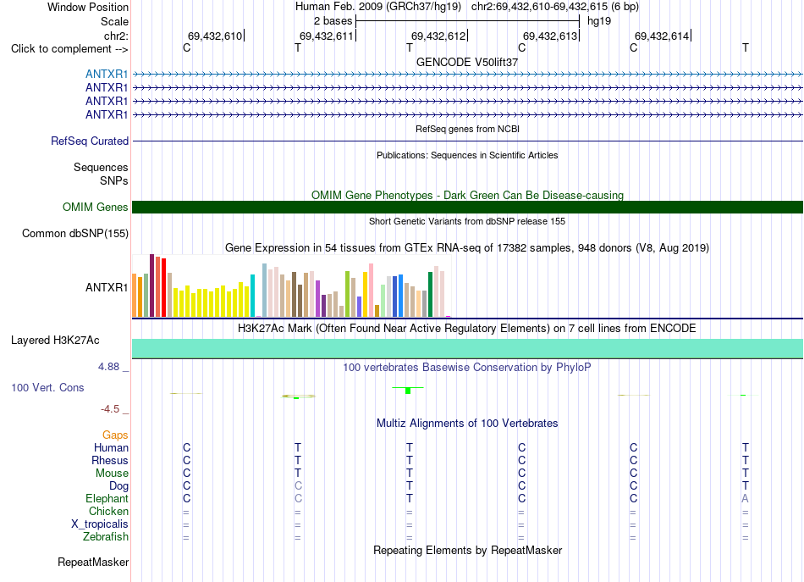Click the dark green GTEx expression bar
This screenshot has width=804, height=582.
[430, 295]
